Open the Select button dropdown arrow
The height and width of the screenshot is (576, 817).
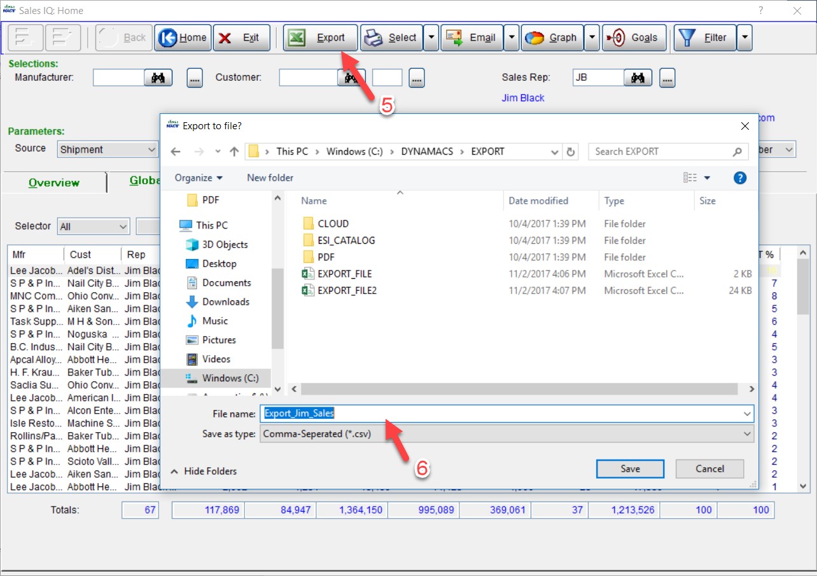coord(431,38)
